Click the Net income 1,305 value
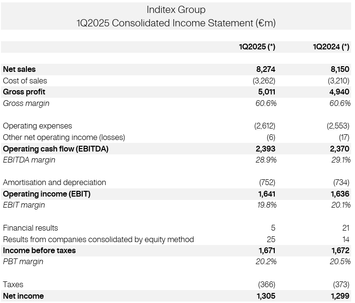The width and height of the screenshot is (355, 303). 266,296
